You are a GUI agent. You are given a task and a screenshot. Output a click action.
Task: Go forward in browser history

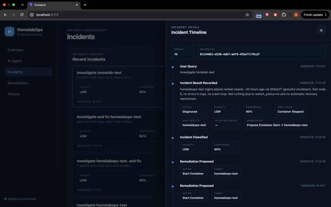(14, 15)
